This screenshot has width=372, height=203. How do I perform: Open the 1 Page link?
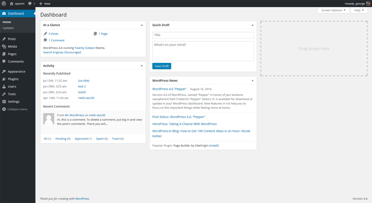pyautogui.click(x=103, y=34)
